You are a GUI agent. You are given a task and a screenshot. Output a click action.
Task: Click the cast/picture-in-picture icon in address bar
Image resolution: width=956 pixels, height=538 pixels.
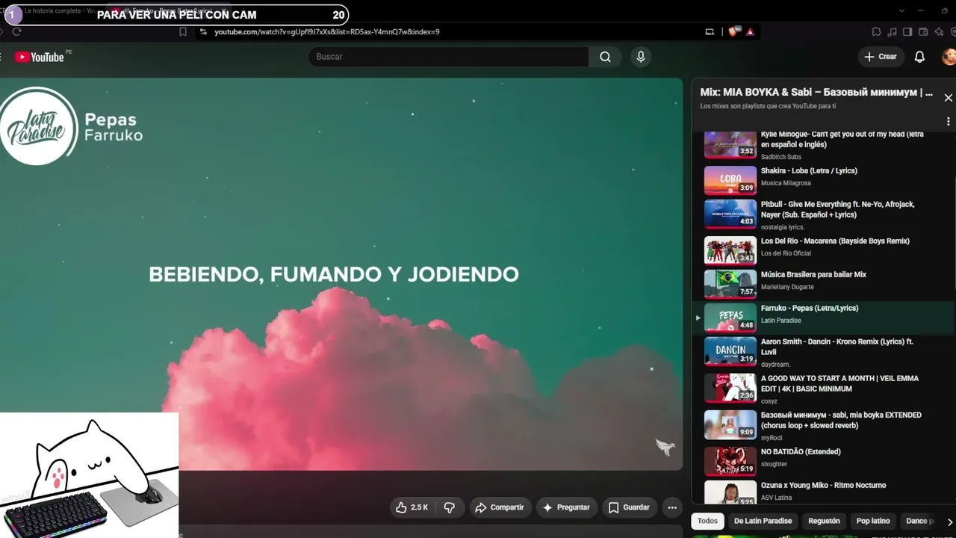pos(710,31)
